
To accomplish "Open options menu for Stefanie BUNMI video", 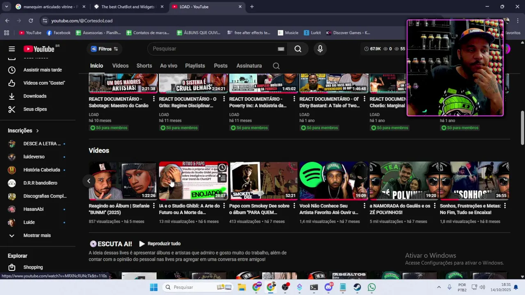I will (154, 206).
